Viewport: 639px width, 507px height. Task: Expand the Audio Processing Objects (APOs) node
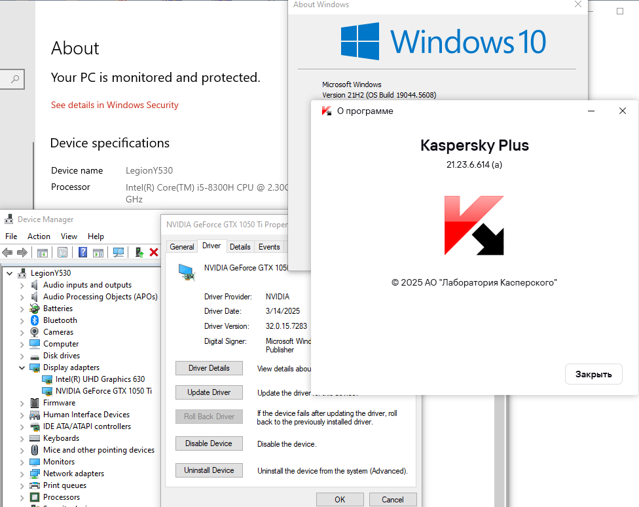(22, 297)
